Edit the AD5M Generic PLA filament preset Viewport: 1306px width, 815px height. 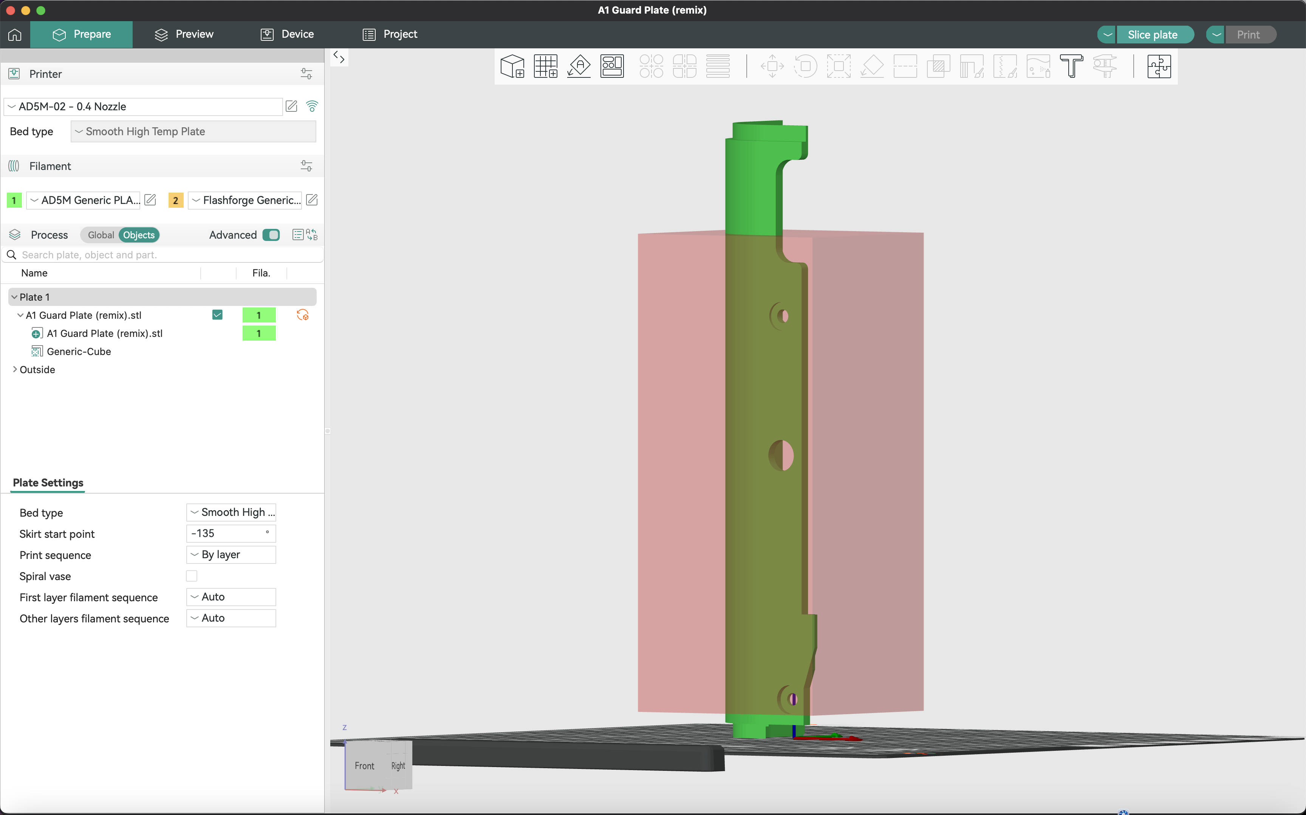tap(150, 200)
